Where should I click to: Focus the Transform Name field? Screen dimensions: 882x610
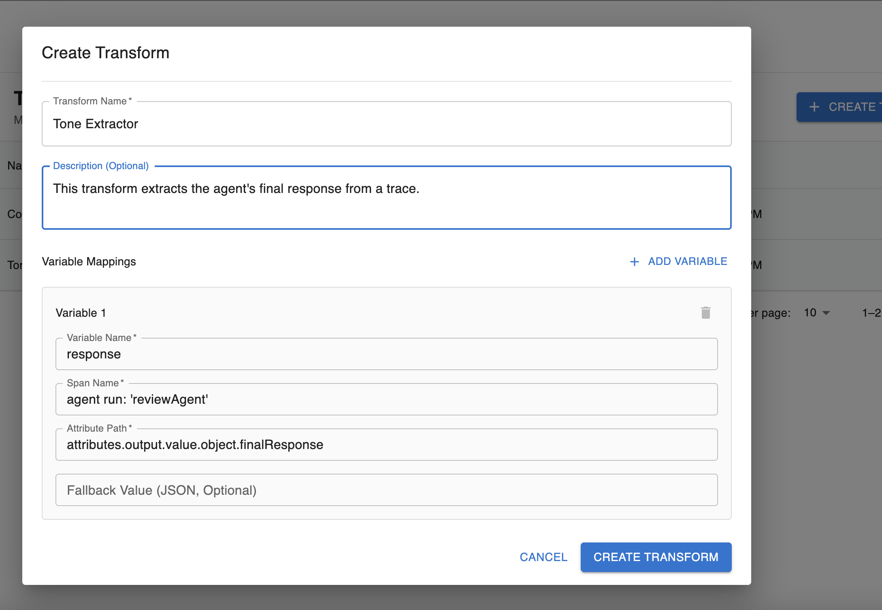(x=386, y=124)
